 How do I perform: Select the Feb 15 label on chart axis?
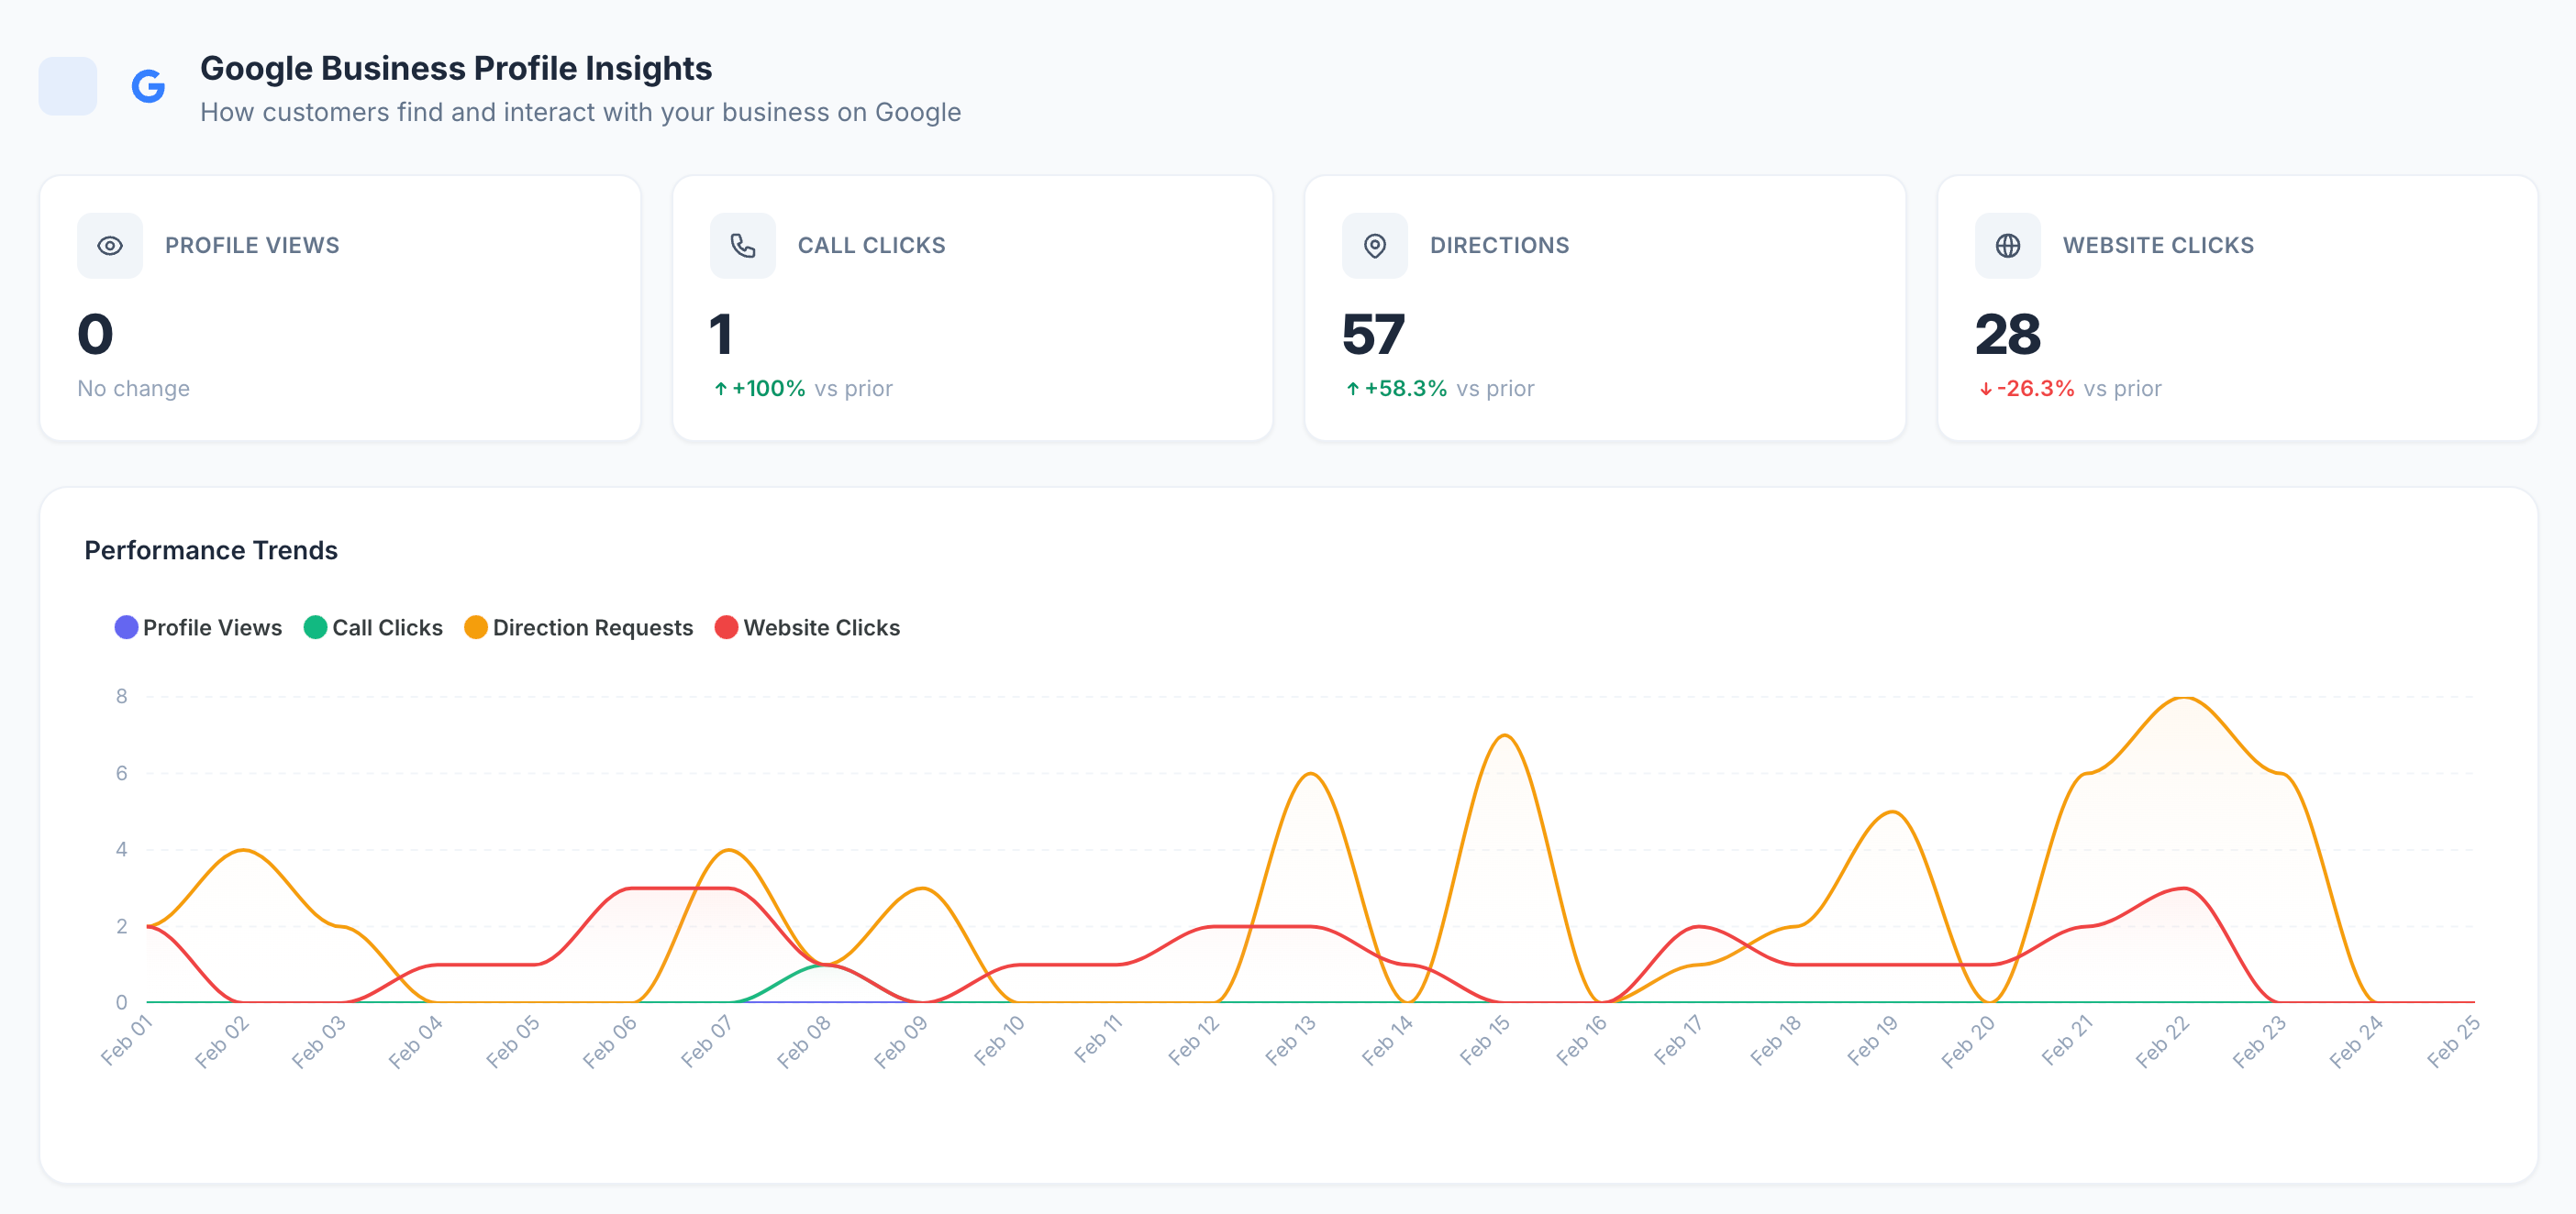[1484, 1041]
